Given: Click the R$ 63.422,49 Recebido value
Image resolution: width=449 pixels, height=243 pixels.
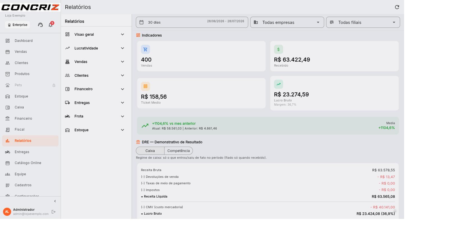Looking at the screenshot, I should tap(292, 60).
